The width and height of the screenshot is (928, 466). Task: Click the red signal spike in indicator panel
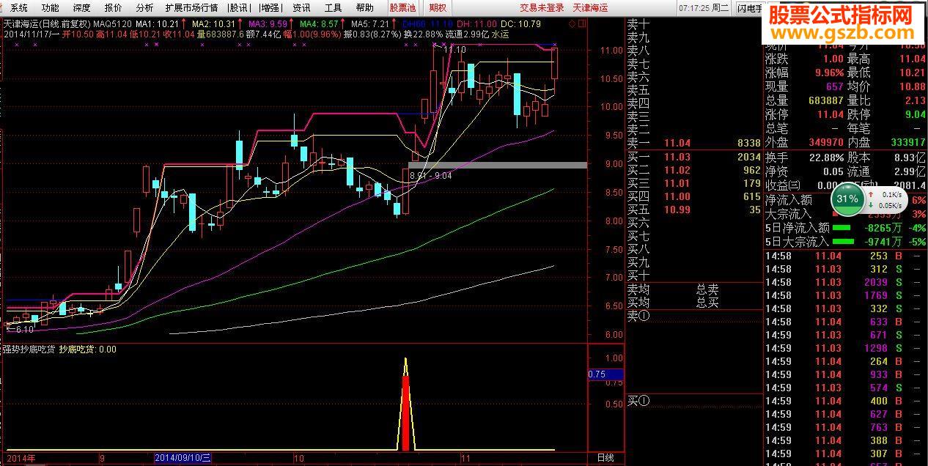(405, 412)
